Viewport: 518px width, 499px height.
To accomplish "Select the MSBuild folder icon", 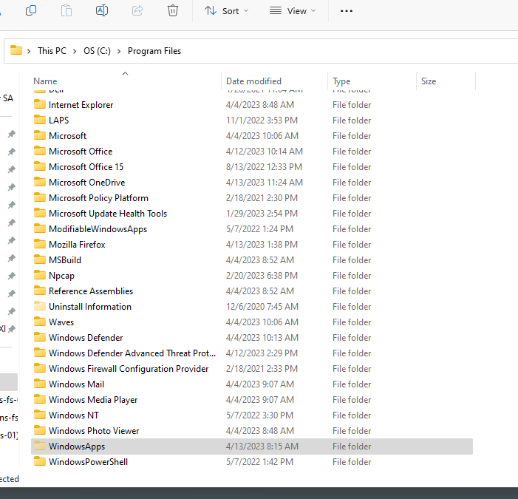I will coord(40,259).
